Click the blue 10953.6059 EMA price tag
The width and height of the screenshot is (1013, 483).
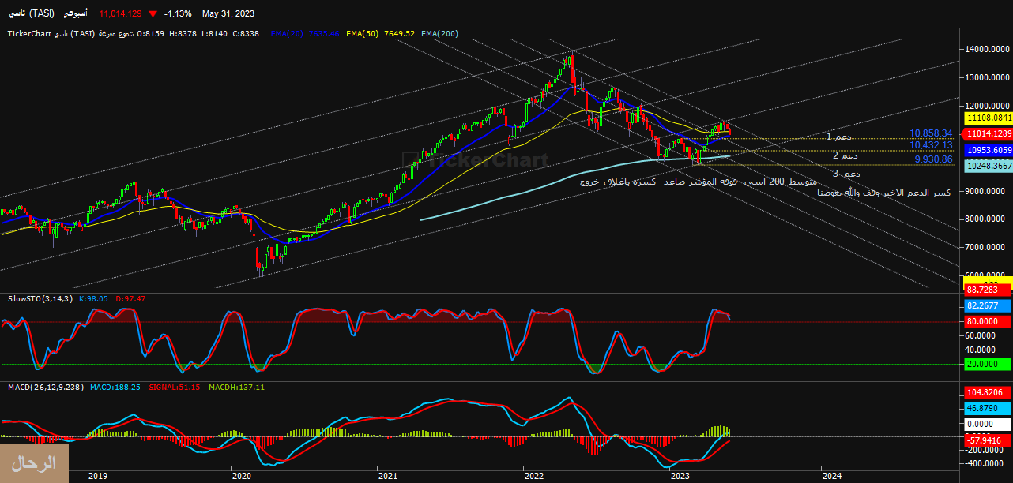click(x=988, y=150)
